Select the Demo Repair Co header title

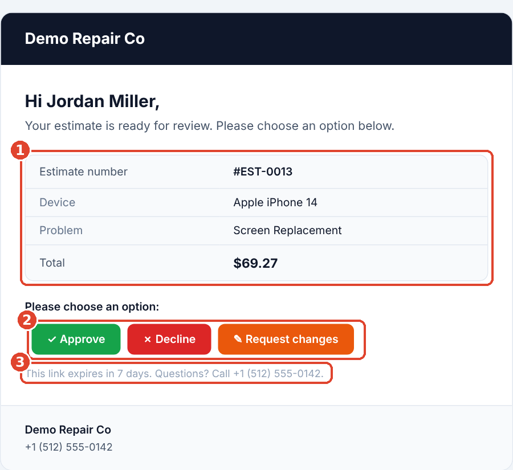point(85,39)
